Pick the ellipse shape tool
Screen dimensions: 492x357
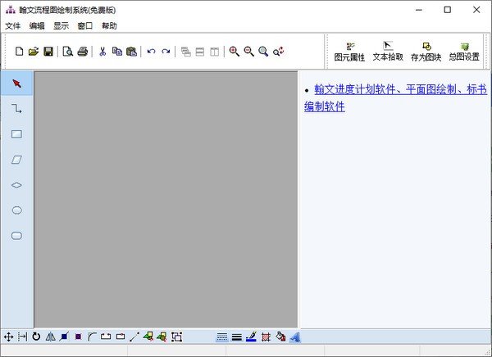point(16,210)
